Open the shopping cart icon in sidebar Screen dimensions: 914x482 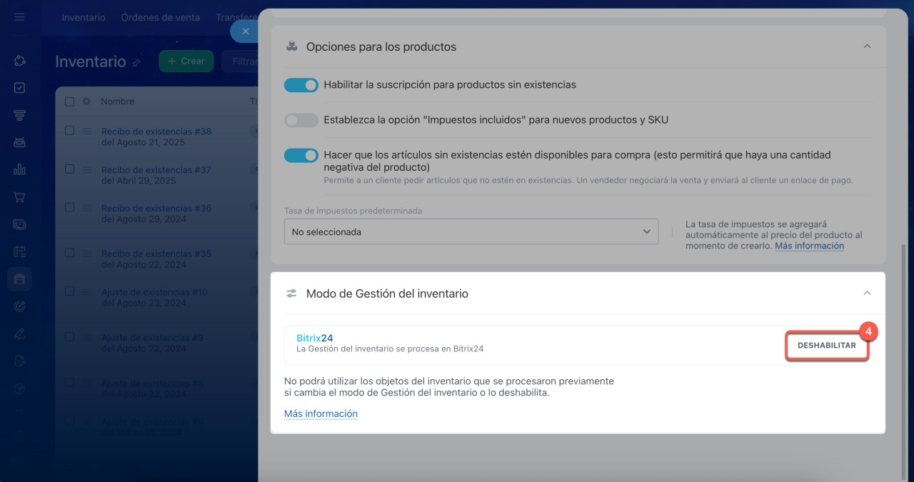pos(19,196)
